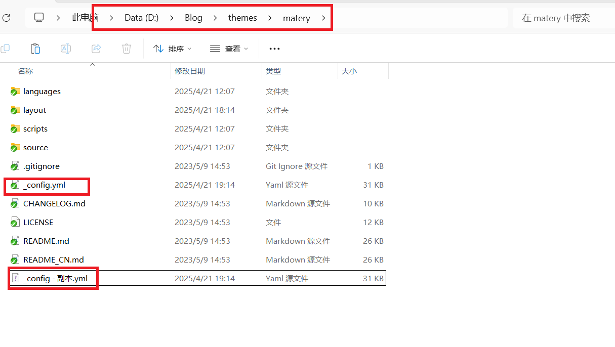The image size is (615, 347).
Task: Open the three-dot See more menu
Action: point(274,49)
